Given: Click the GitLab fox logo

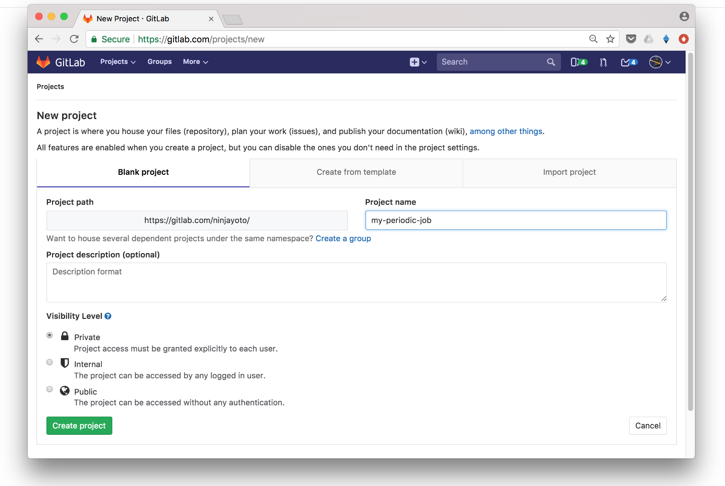Looking at the screenshot, I should pos(43,62).
